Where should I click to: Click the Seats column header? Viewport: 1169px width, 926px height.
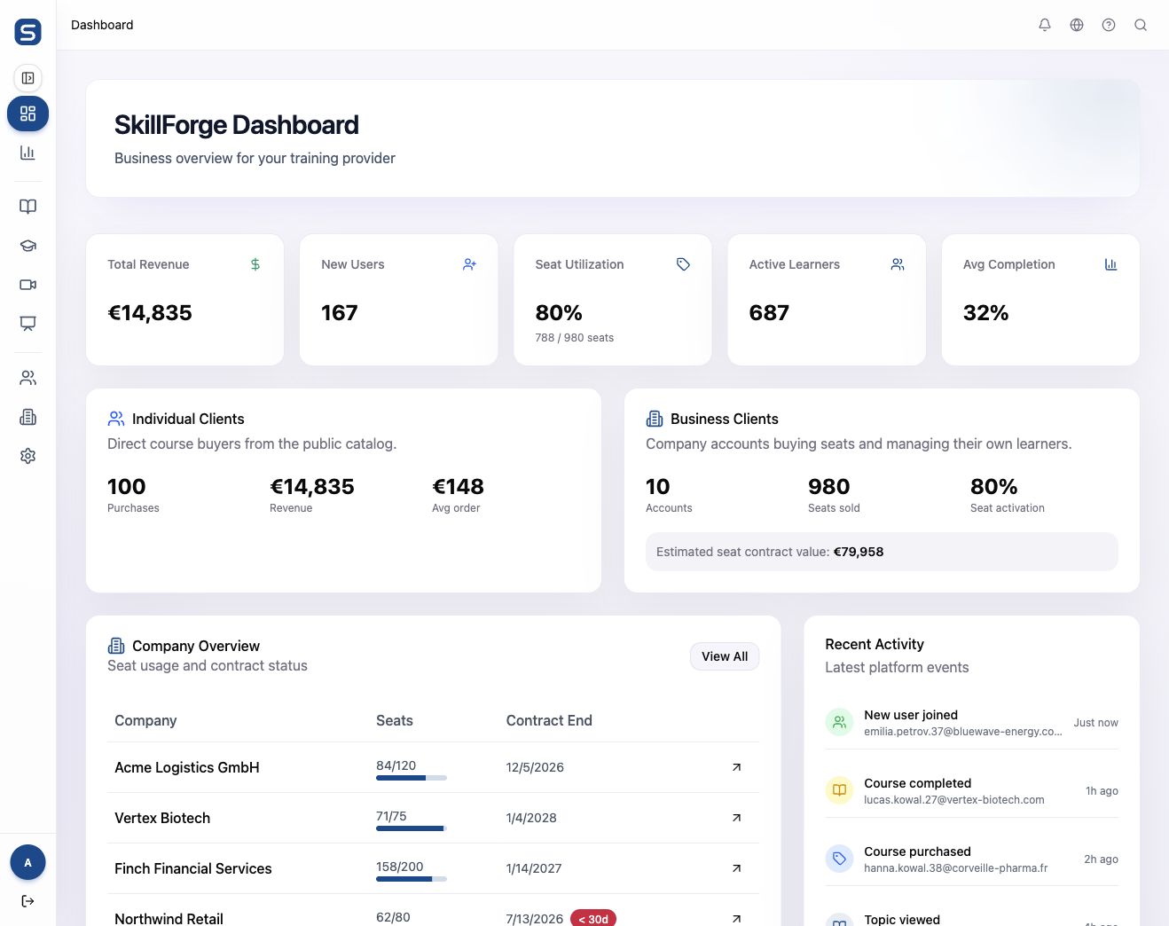395,720
